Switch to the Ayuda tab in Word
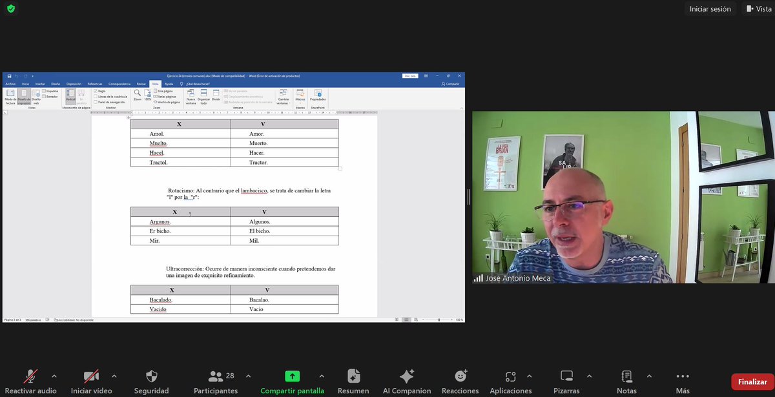This screenshot has height=397, width=775. coord(169,84)
